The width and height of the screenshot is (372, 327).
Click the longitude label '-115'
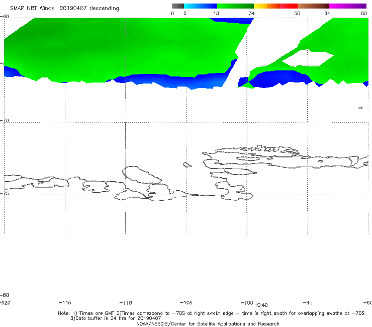(x=65, y=302)
